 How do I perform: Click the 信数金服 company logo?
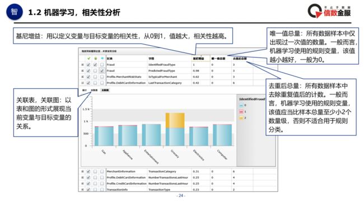329,11
